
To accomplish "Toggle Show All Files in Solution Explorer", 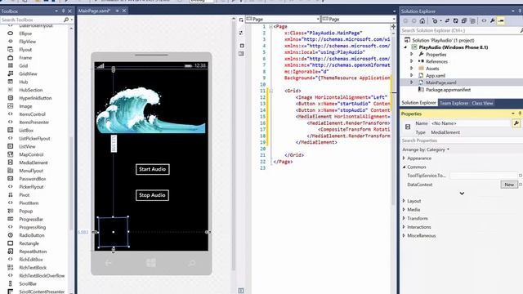I will (x=472, y=21).
